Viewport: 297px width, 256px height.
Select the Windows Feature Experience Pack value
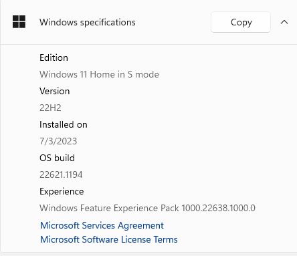(x=147, y=208)
